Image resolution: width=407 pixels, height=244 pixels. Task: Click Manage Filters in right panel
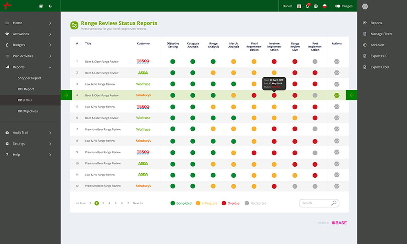point(381,34)
